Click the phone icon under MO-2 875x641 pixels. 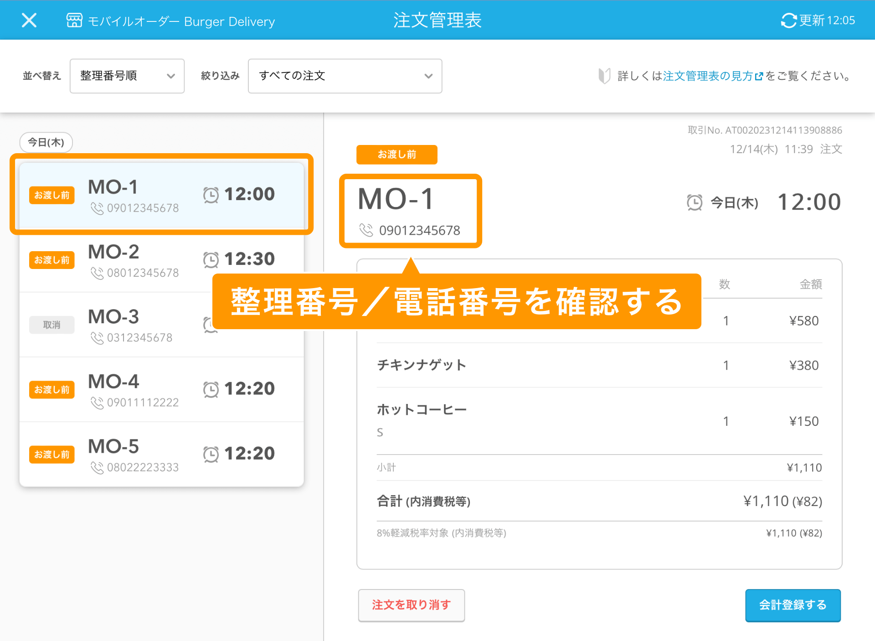pyautogui.click(x=97, y=273)
